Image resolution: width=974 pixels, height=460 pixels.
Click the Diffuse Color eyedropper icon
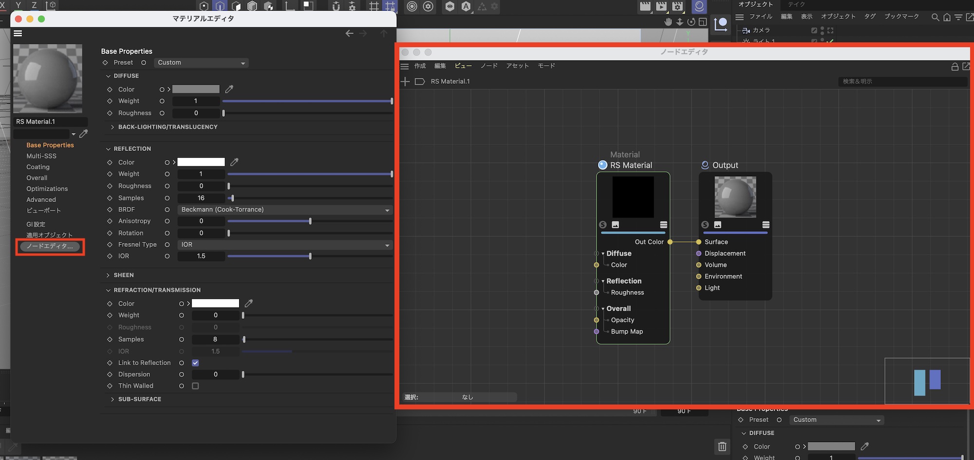pos(229,89)
